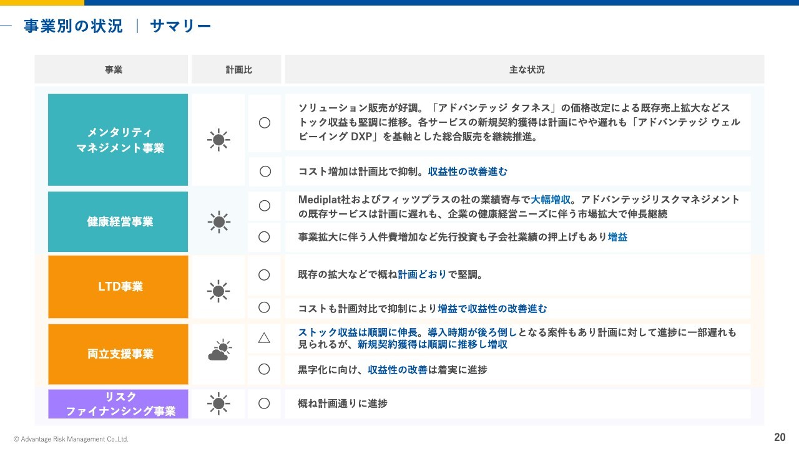Click the blue 大幅増収 highlighted text
This screenshot has width=799, height=449.
tap(551, 200)
